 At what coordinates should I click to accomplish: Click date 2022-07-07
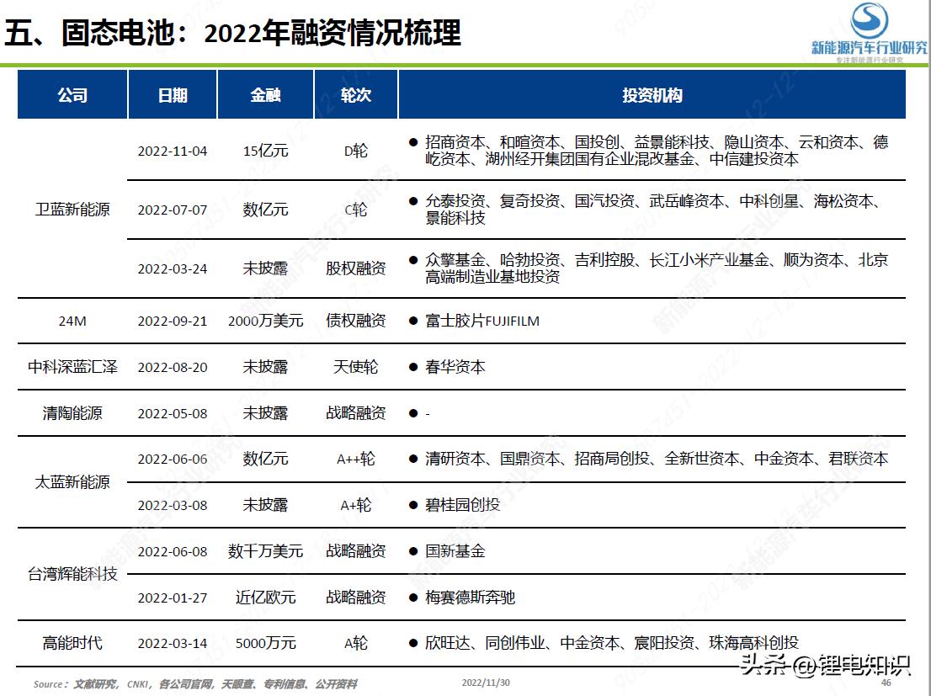click(x=173, y=210)
